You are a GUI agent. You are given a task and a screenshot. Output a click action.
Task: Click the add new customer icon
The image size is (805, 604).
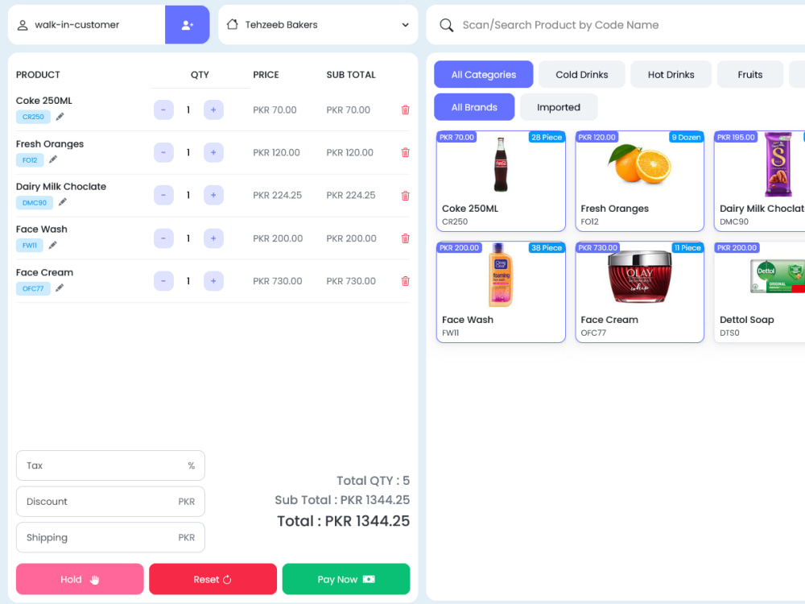pyautogui.click(x=188, y=25)
